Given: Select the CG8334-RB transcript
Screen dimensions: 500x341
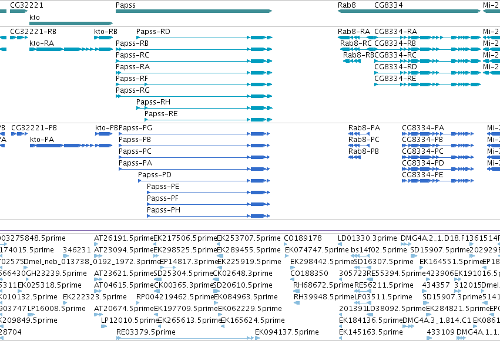Looking at the screenshot, I should point(395,43).
